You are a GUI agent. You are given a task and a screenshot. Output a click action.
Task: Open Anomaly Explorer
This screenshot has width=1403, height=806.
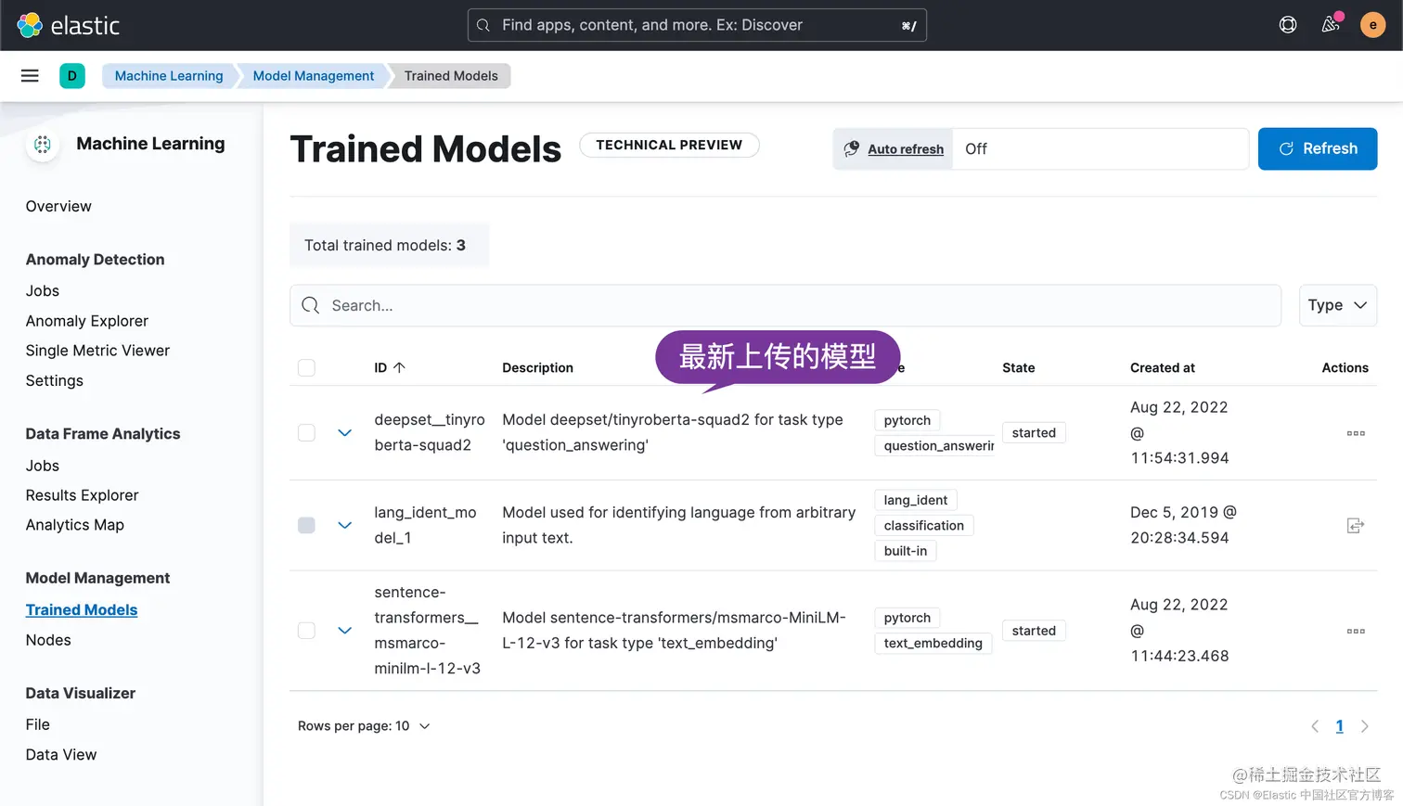(87, 321)
